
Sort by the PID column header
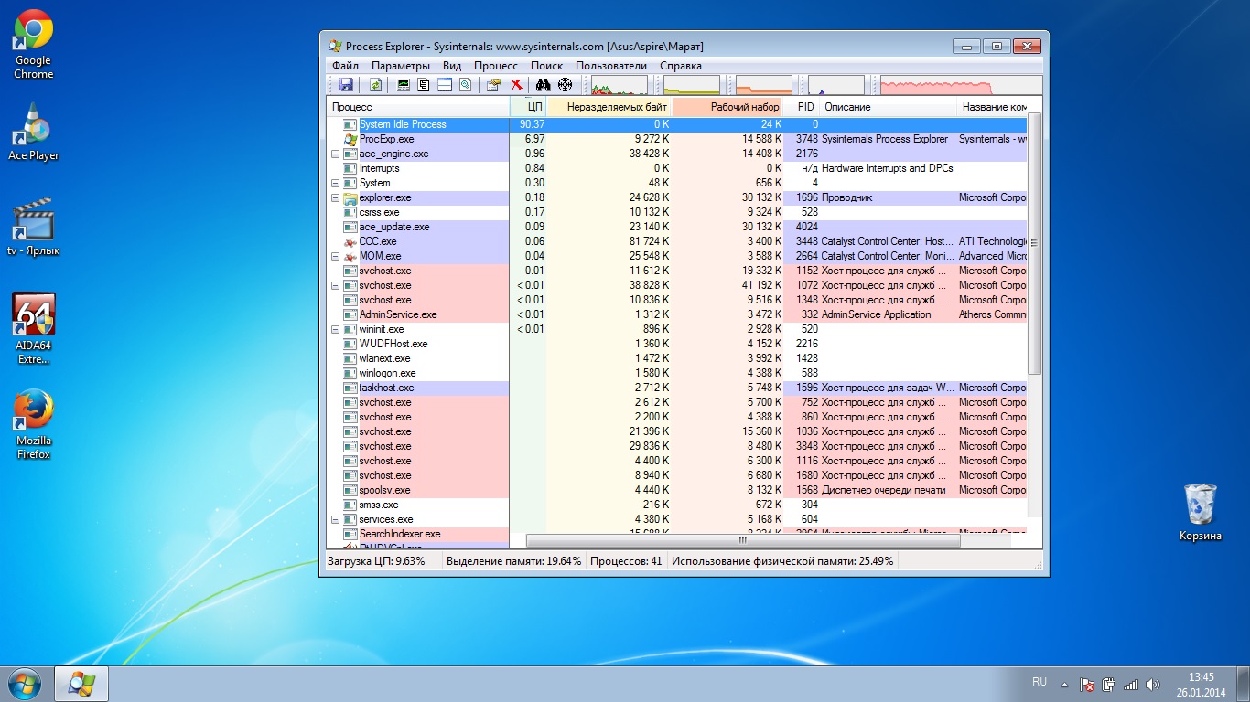tap(805, 107)
